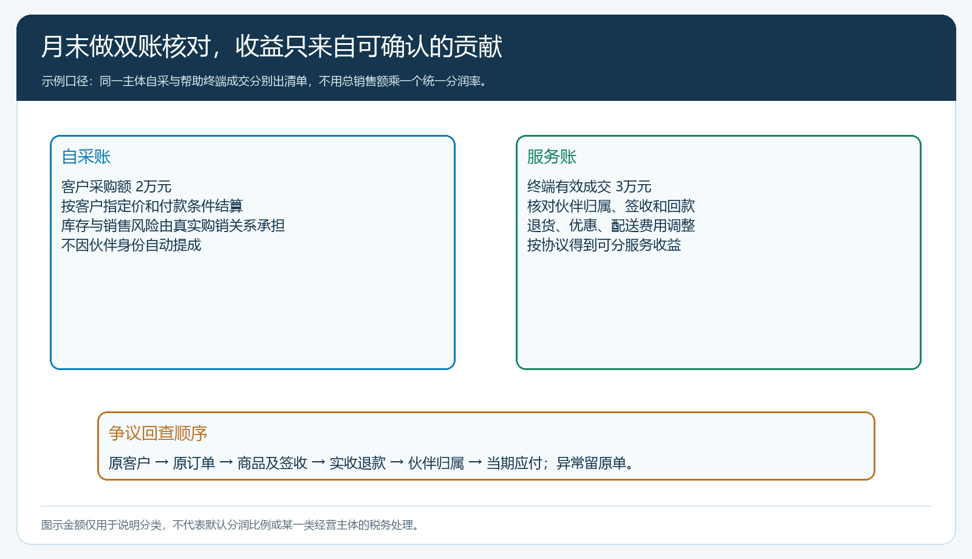Viewport: 972px width, 559px height.
Task: Click the line 库存与销售风险由真实购销关系承担
Action: tap(173, 225)
